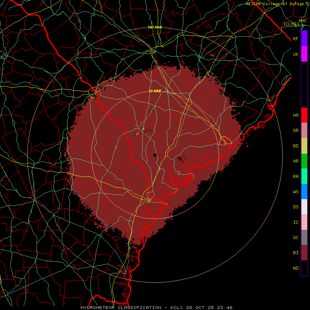Click the RA legend label
Image resolution: width=310 pixels, height=310 pixels.
click(296, 177)
